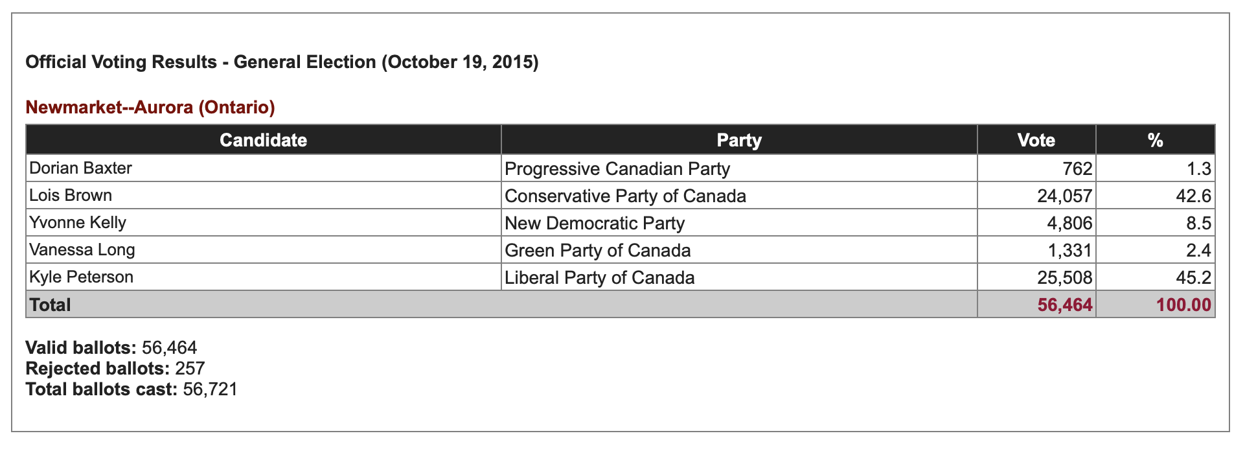The height and width of the screenshot is (451, 1245).
Task: Click the Newmarket--Aurora (Ontario) heading
Action: [x=150, y=107]
